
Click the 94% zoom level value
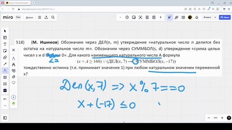pos(215,118)
